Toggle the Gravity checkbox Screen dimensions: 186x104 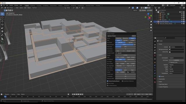(160, 76)
